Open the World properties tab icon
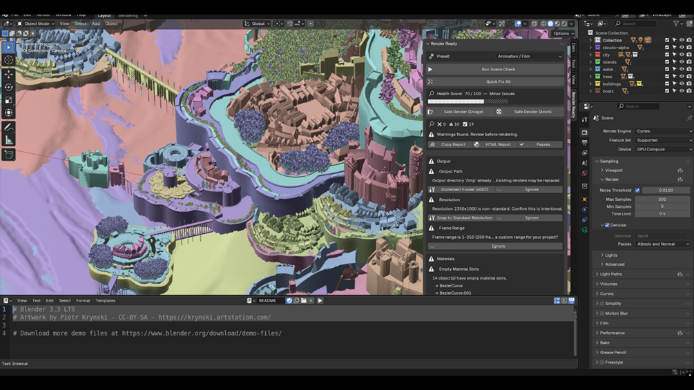 coord(585,173)
